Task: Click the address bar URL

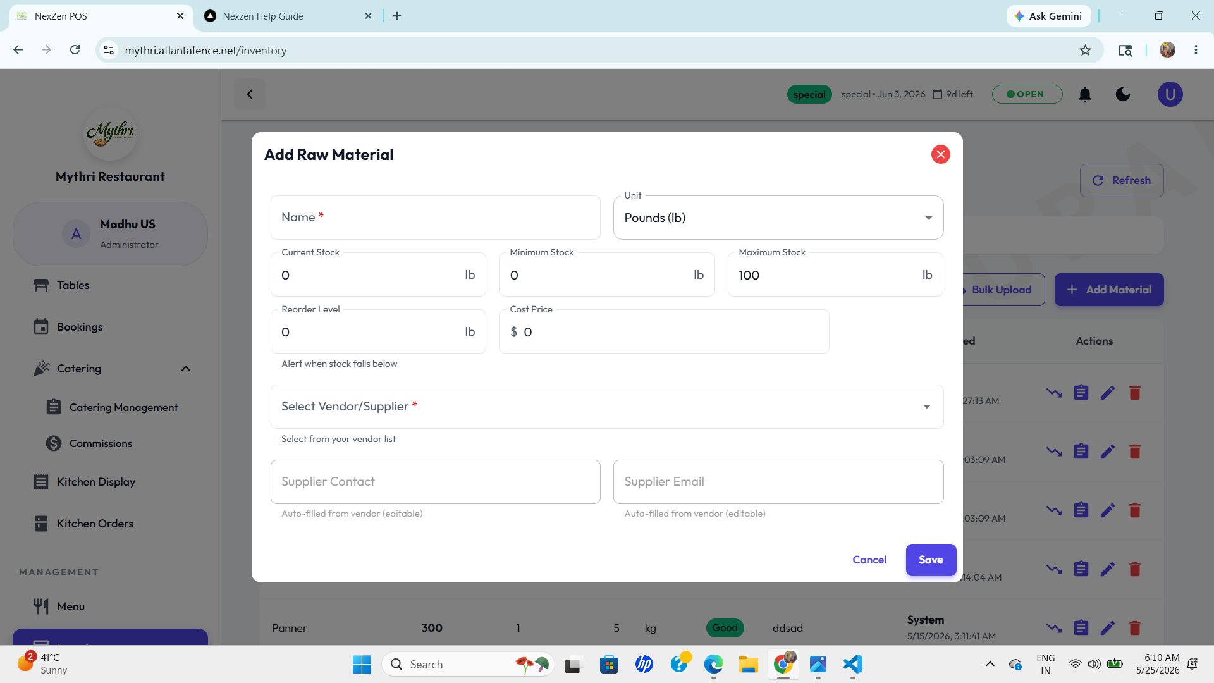Action: click(x=205, y=51)
